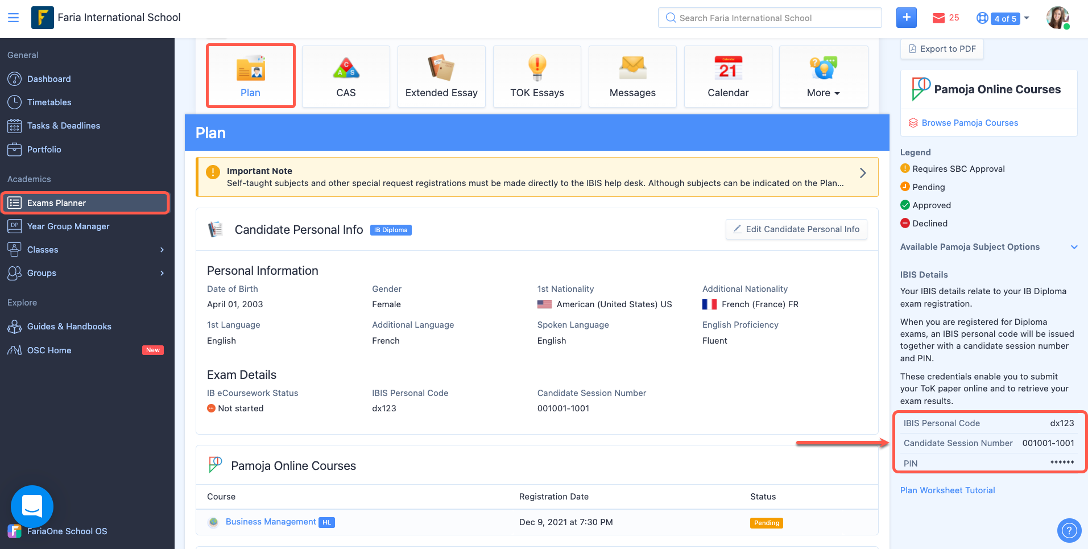Viewport: 1088px width, 549px height.
Task: Focus the Search Faria International School field
Action: pyautogui.click(x=770, y=18)
